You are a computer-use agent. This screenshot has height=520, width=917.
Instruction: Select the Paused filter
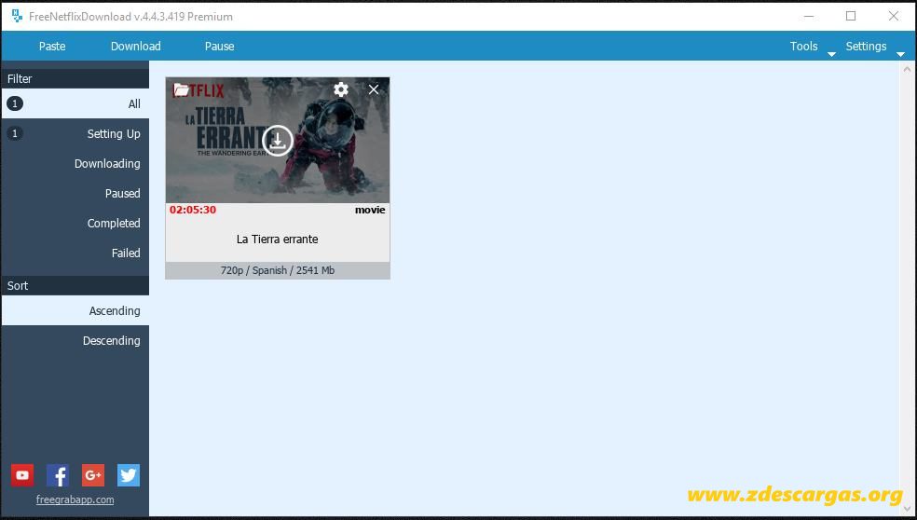[x=75, y=193]
